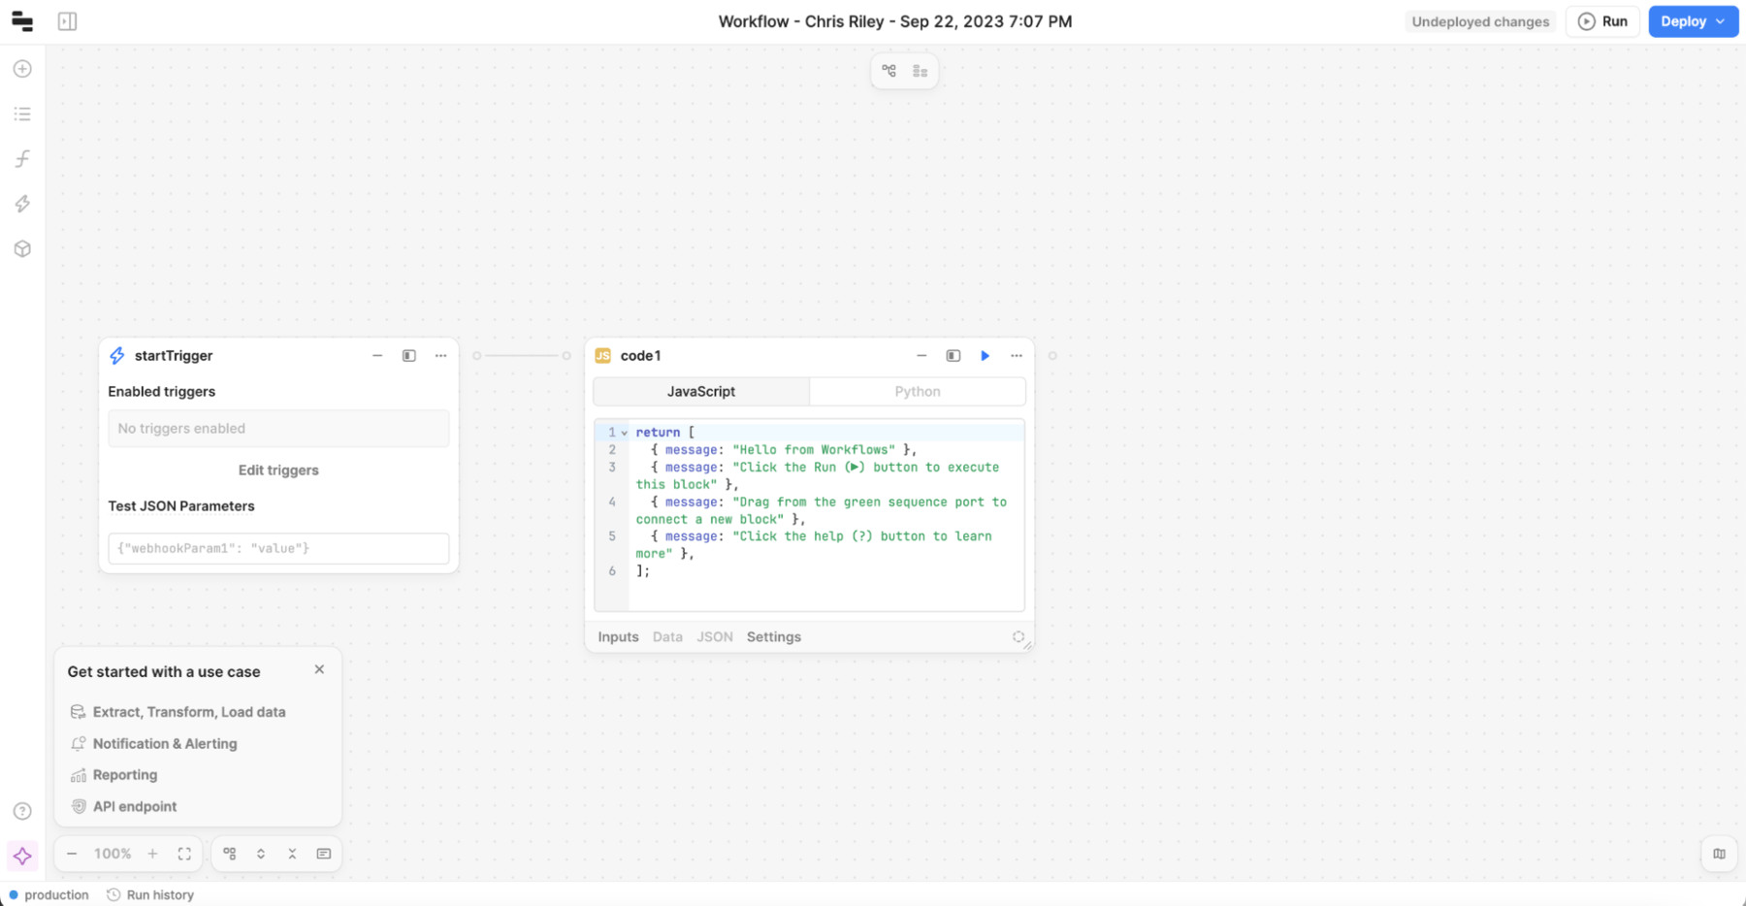1746x906 pixels.
Task: Click the code1 output connector port
Action: coord(1052,356)
